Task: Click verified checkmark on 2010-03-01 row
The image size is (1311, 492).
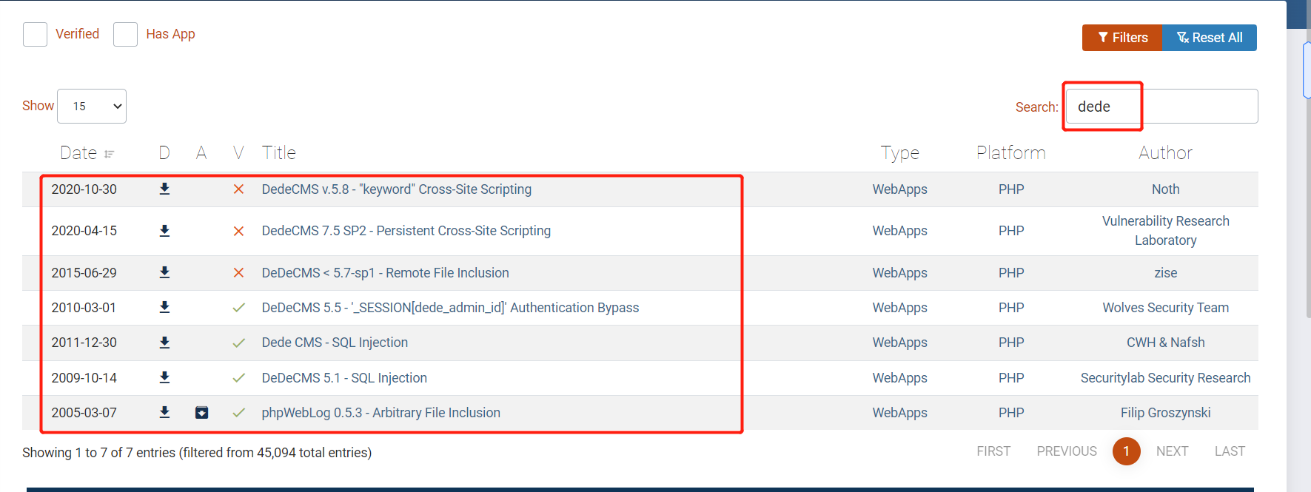Action: (238, 308)
